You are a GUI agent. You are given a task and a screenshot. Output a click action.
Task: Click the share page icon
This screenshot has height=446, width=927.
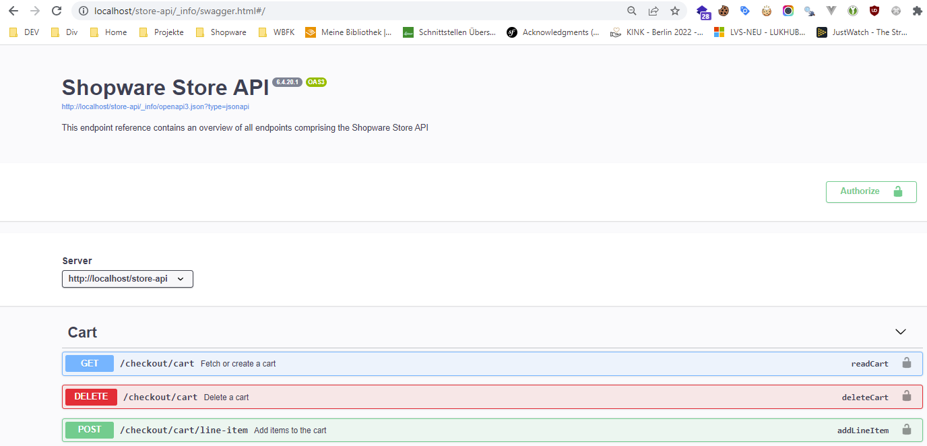click(653, 11)
